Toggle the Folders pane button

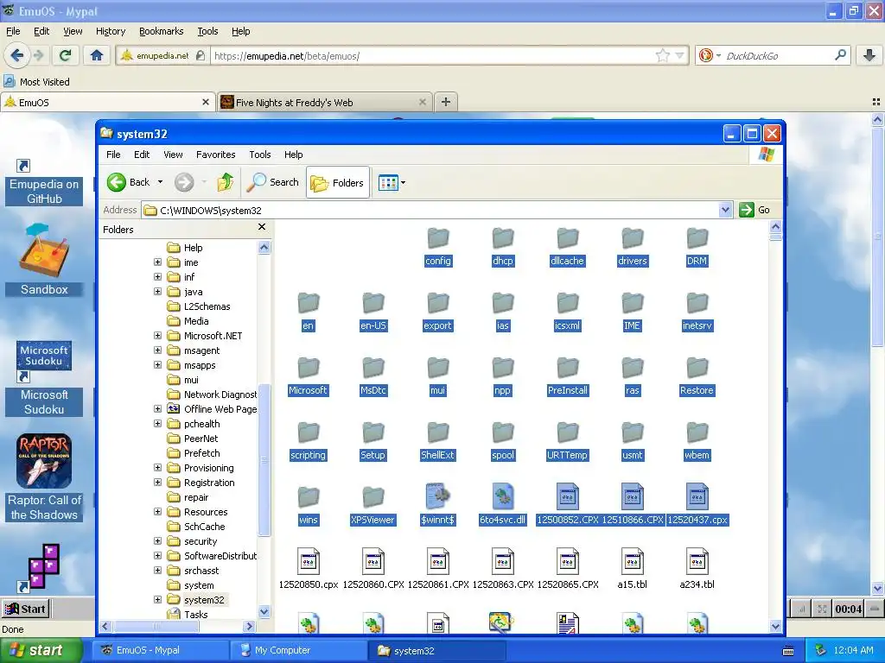[x=338, y=183]
